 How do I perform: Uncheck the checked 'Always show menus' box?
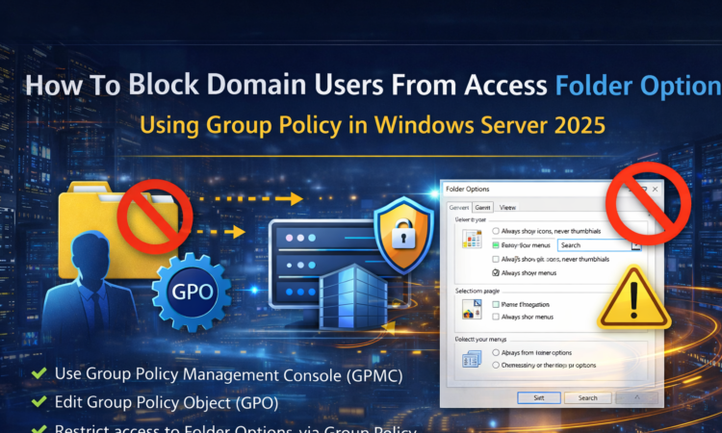496,273
